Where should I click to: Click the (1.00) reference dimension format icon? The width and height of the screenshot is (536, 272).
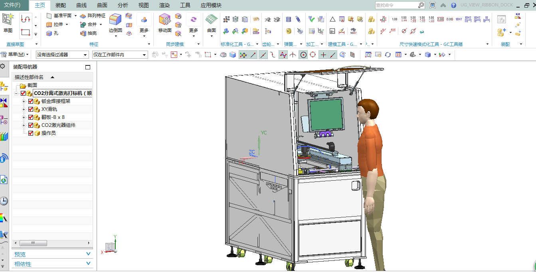click(450, 19)
